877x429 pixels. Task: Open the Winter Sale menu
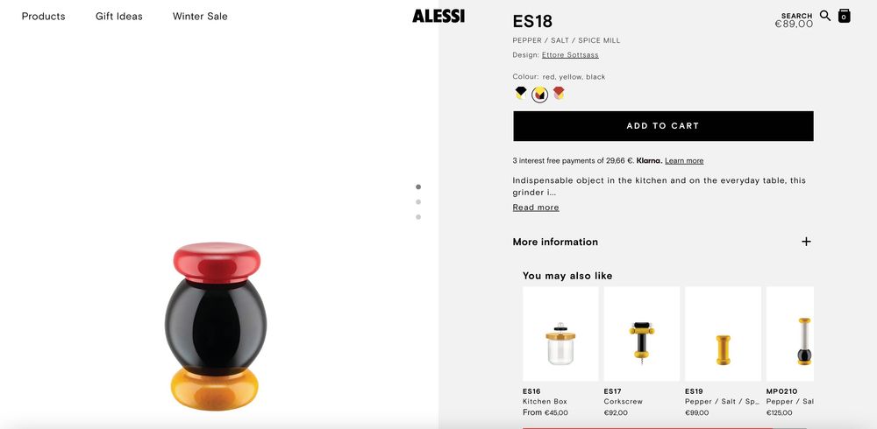200,16
